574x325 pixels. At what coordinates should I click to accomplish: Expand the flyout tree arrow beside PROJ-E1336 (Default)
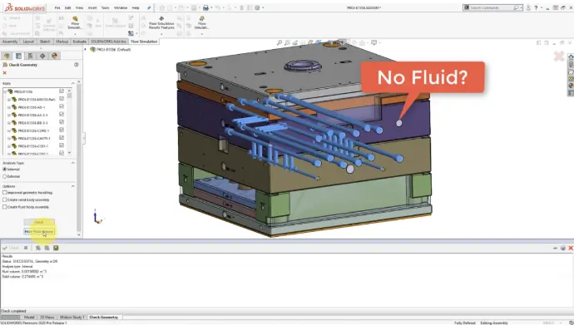click(x=86, y=49)
